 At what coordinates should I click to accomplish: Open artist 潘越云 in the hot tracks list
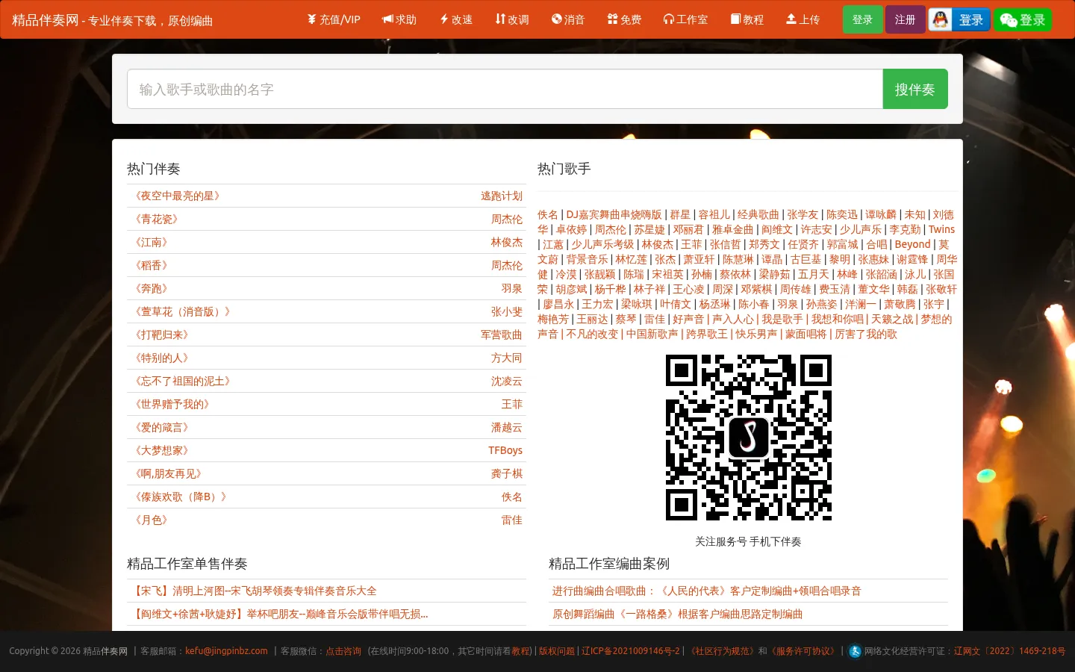[507, 427]
